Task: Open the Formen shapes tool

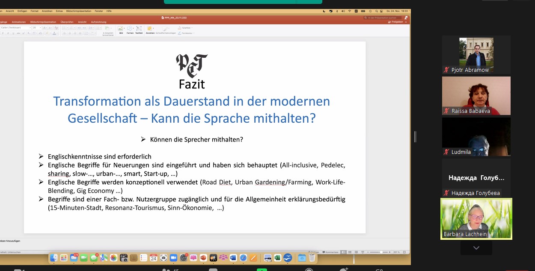Action: (x=130, y=29)
